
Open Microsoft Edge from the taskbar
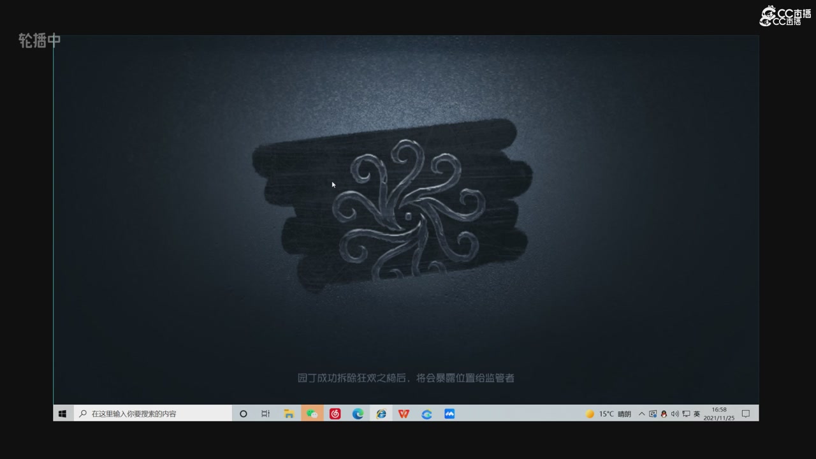pyautogui.click(x=358, y=414)
